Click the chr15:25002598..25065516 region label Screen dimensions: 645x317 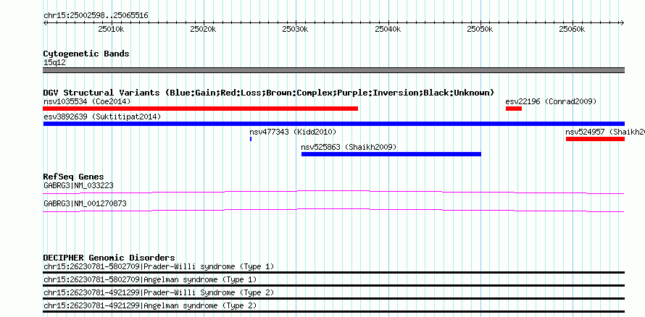96,16
